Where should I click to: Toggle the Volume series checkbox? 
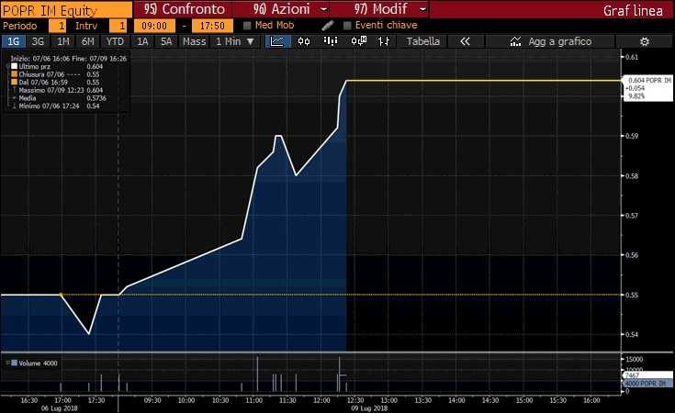click(x=9, y=363)
